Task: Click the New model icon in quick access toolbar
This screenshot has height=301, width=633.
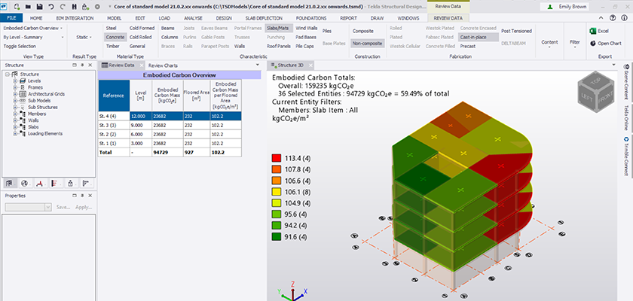Action: [16, 7]
